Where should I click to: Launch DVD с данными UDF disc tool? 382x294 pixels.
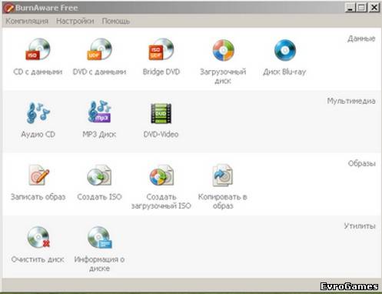(x=99, y=49)
